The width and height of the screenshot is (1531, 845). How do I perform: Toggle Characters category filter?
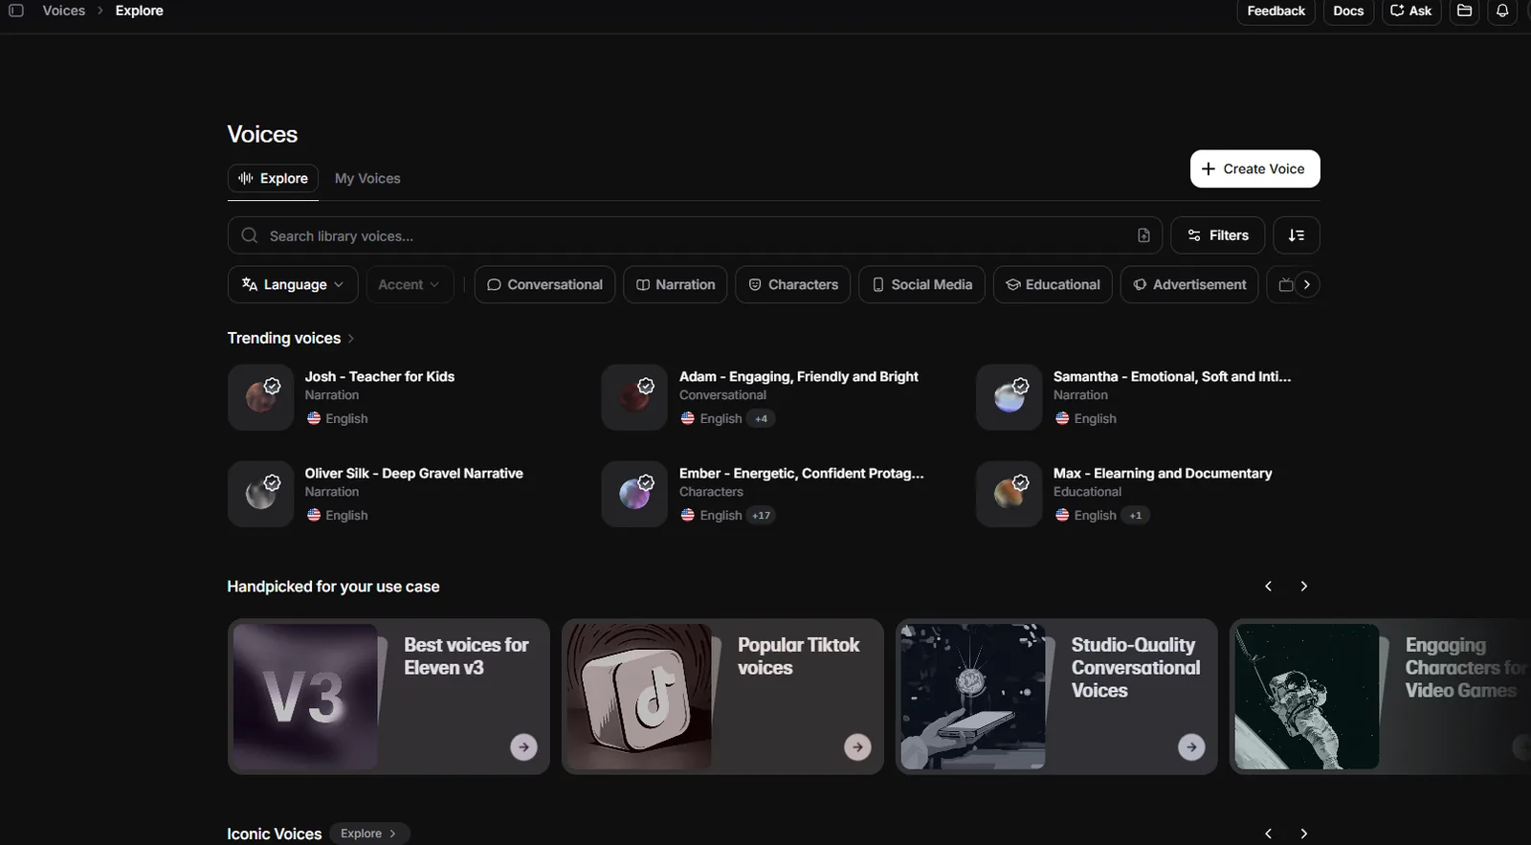[x=792, y=284]
